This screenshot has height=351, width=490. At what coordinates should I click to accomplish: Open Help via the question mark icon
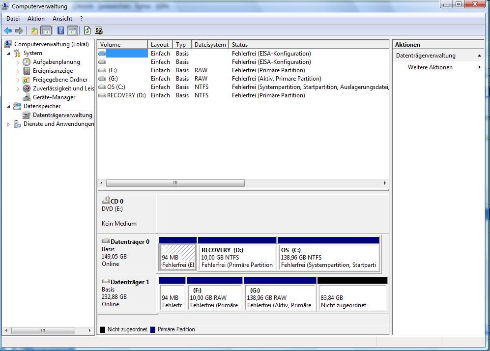pos(60,30)
